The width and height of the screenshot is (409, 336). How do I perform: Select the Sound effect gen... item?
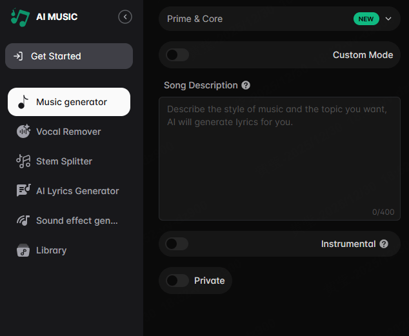tap(69, 221)
